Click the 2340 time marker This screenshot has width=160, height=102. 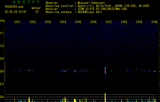coord(154,22)
